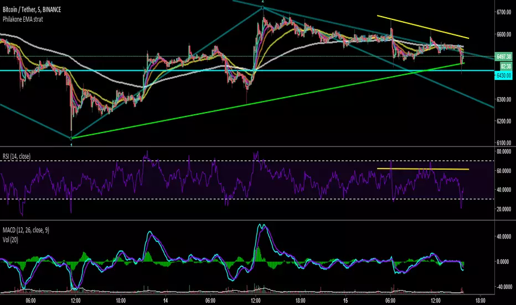Click the green 6497.38 current price label
Screen dimensions: 516x305
point(504,57)
